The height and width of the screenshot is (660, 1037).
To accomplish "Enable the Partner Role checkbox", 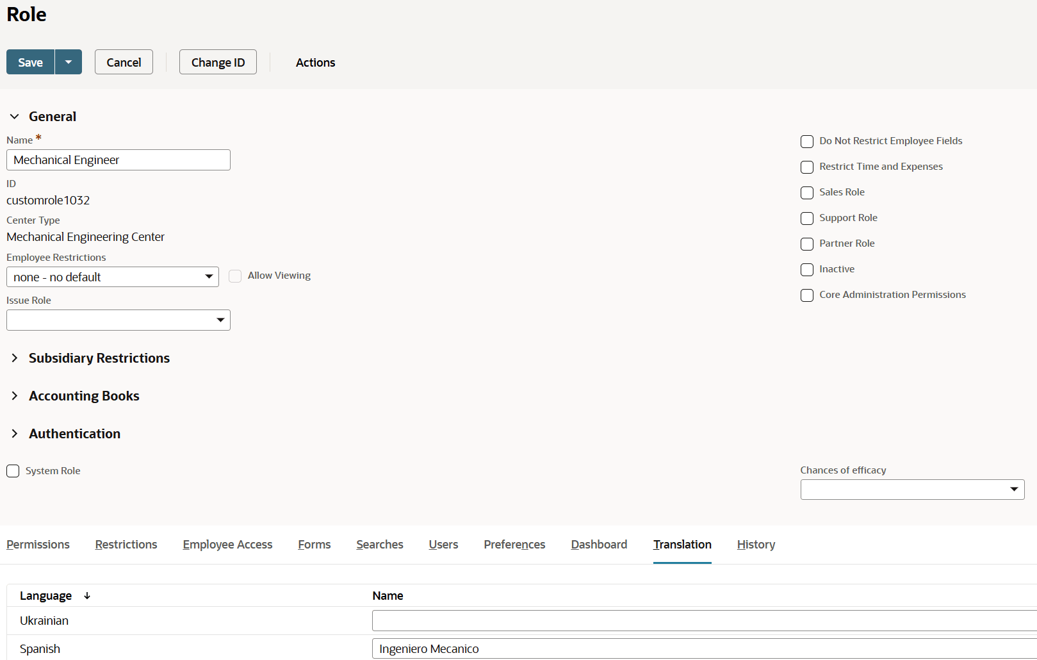I will [807, 243].
